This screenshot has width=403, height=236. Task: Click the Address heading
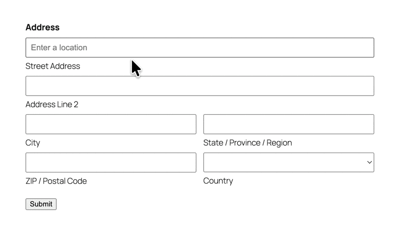[42, 27]
